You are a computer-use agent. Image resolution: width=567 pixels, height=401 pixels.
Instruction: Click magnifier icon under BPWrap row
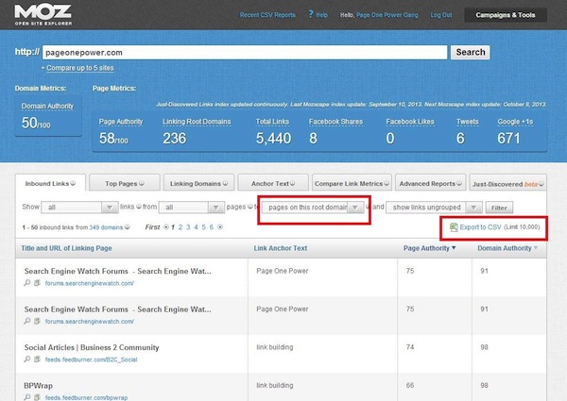27,397
